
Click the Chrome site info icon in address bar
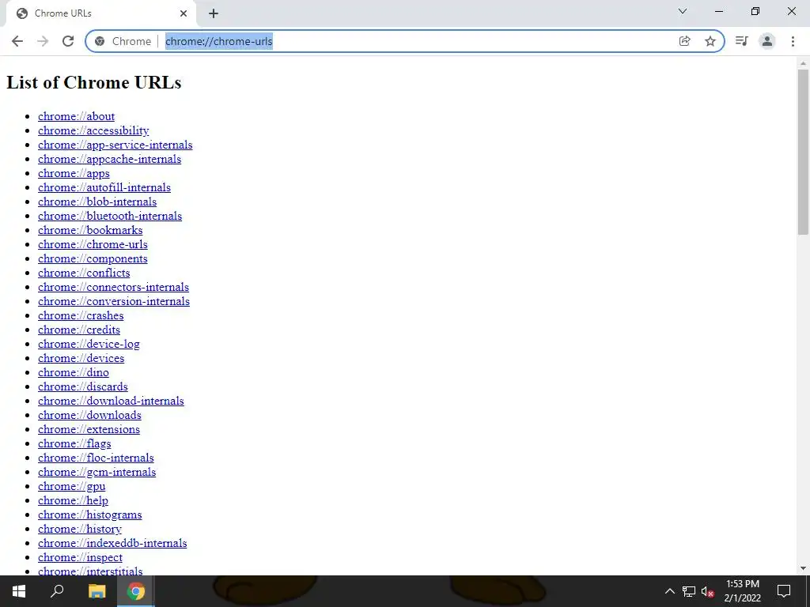[100, 41]
